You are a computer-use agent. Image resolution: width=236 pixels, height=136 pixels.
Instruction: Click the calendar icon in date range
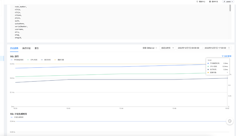(x=229, y=48)
